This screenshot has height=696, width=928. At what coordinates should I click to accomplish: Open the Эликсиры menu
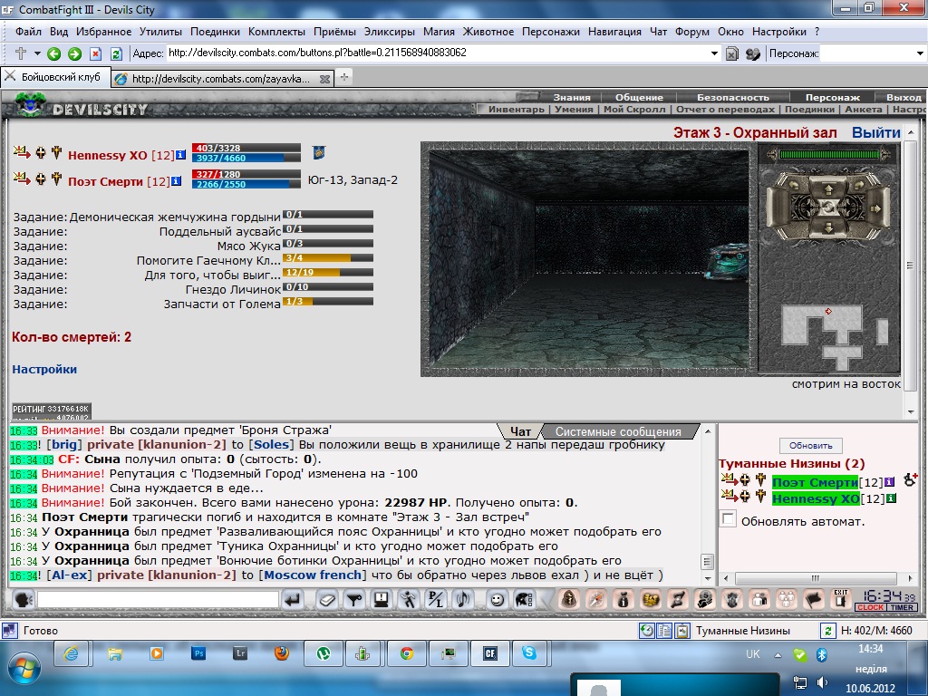(x=389, y=32)
